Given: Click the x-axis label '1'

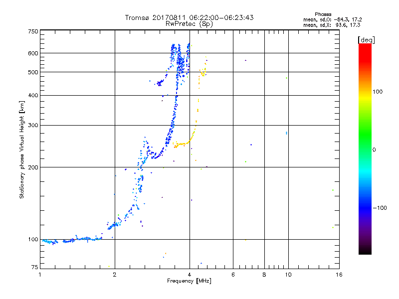Looking at the screenshot, I should click(x=40, y=275).
